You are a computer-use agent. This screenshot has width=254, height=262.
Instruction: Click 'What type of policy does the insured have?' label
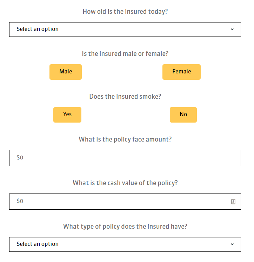[125, 226]
